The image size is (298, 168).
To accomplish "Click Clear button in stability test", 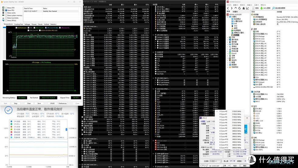I will point(29,103).
